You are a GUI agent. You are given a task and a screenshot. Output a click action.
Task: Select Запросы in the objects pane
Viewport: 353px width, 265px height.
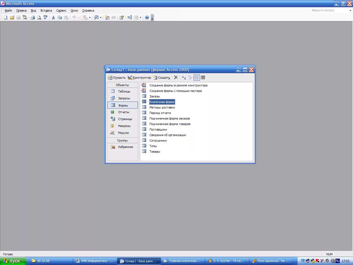pyautogui.click(x=122, y=98)
